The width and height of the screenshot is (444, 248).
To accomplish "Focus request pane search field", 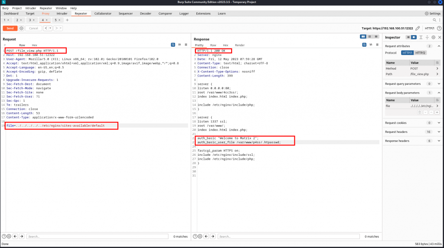I will click(98, 236).
